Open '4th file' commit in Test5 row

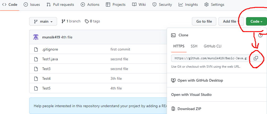pos(116,88)
